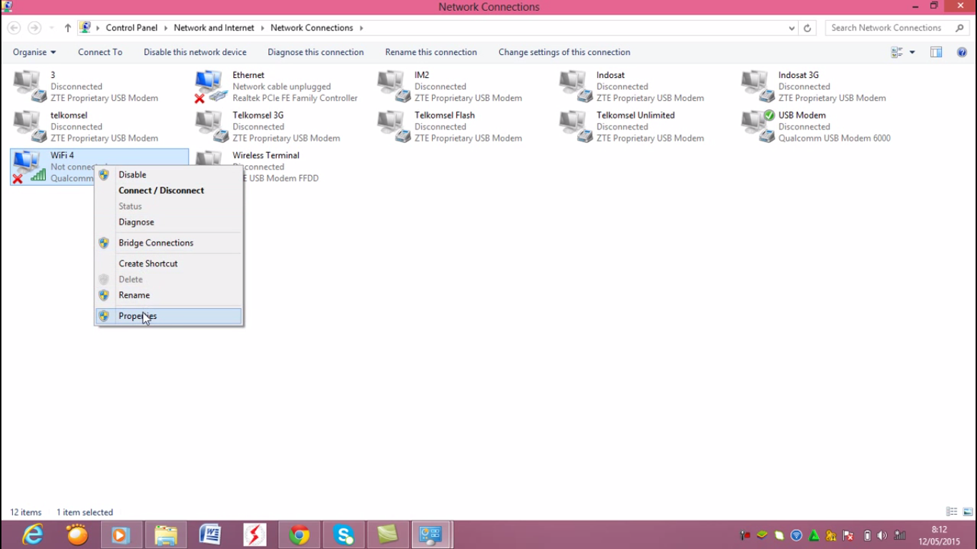
Task: Select Diagnose in the context menu
Action: [x=169, y=222]
